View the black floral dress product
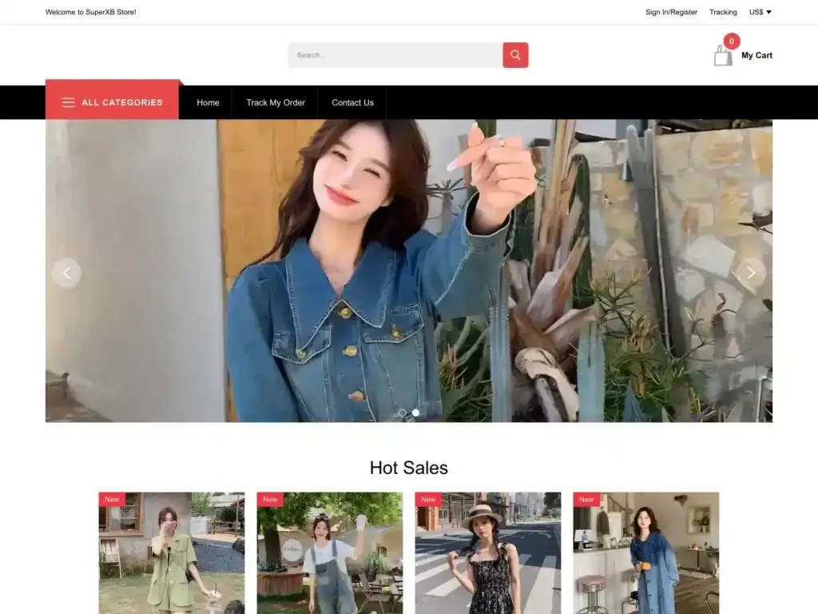The width and height of the screenshot is (818, 614). [x=488, y=553]
